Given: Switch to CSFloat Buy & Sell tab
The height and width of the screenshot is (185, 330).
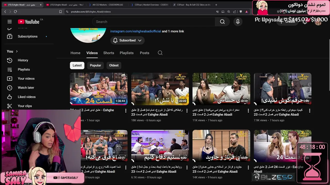Looking at the screenshot, I should click(x=192, y=5).
